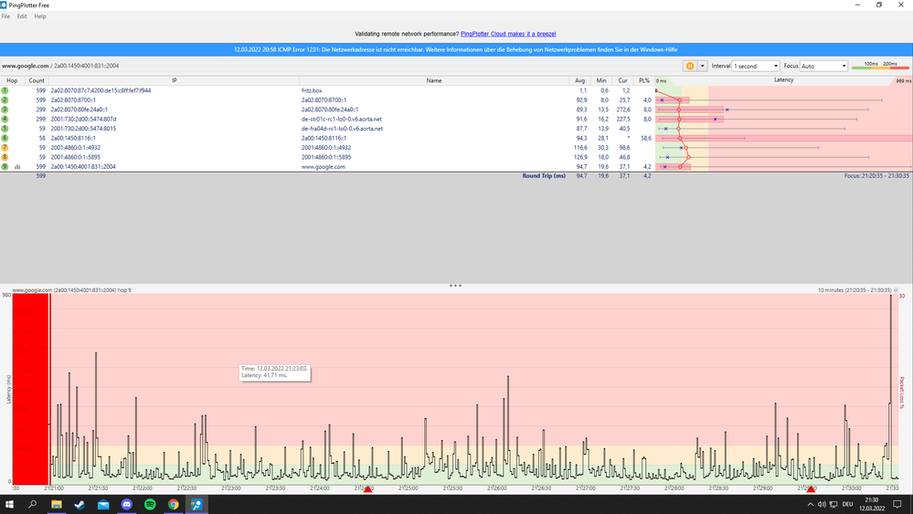Open Steam from the taskbar
Image resolution: width=913 pixels, height=514 pixels.
pyautogui.click(x=80, y=504)
